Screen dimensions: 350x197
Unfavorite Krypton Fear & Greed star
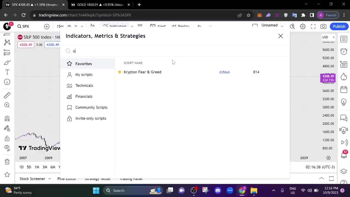coord(119,72)
